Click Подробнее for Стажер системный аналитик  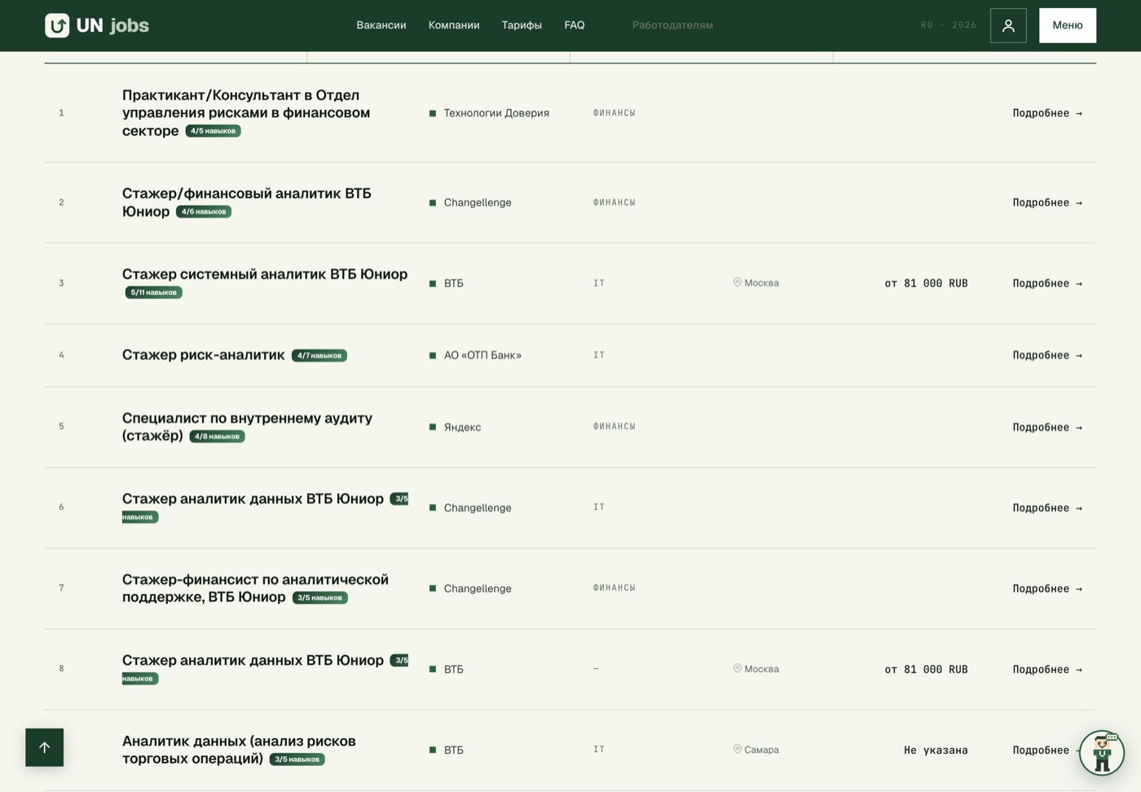tap(1047, 284)
